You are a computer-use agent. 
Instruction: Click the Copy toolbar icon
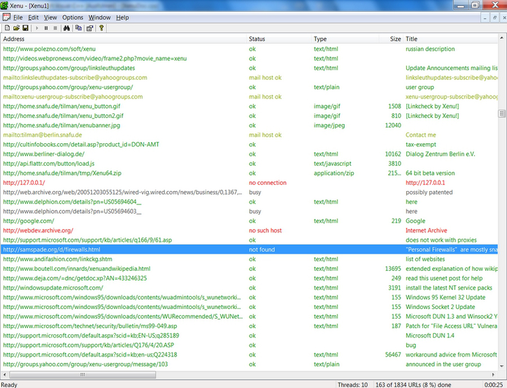(78, 28)
